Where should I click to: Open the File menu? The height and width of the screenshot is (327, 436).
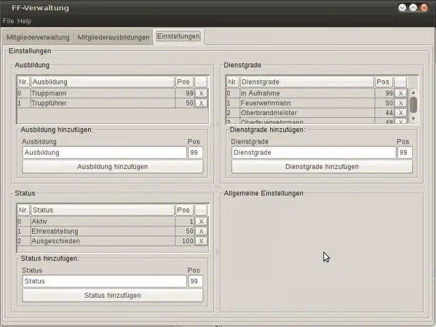click(8, 21)
